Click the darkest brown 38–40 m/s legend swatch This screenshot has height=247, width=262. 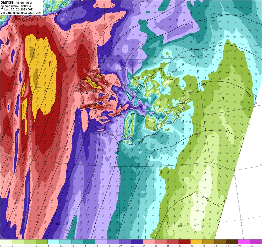tap(232, 242)
